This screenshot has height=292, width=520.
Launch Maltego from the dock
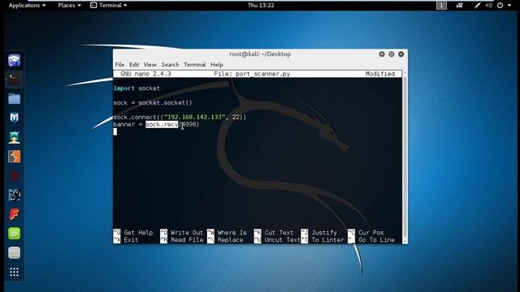[x=15, y=176]
